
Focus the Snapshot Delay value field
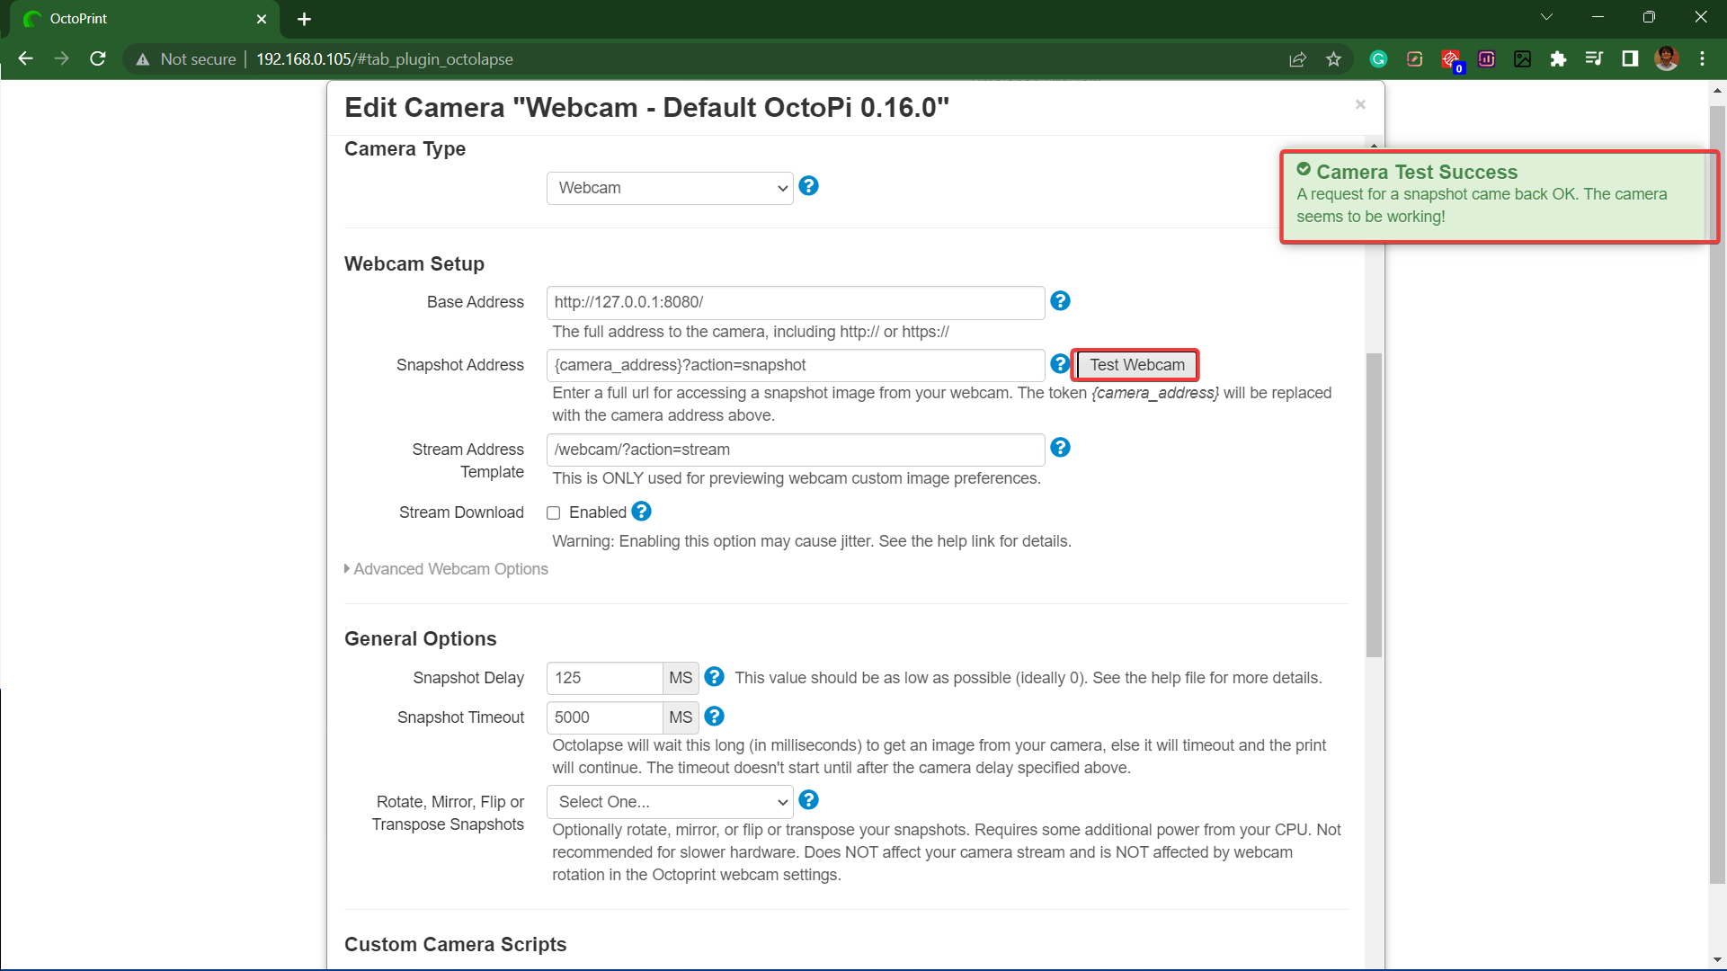coord(605,678)
